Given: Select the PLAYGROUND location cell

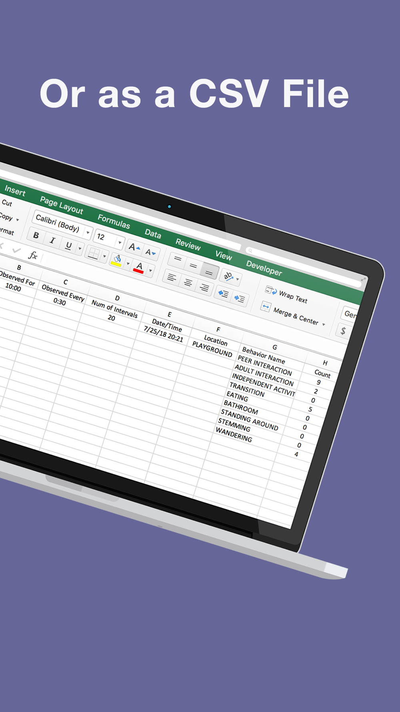Looking at the screenshot, I should coord(212,349).
